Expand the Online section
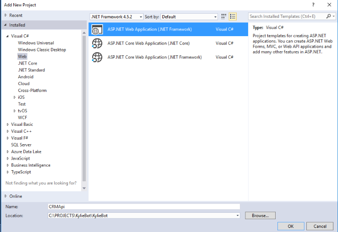This screenshot has height=232, width=338. click(6, 196)
